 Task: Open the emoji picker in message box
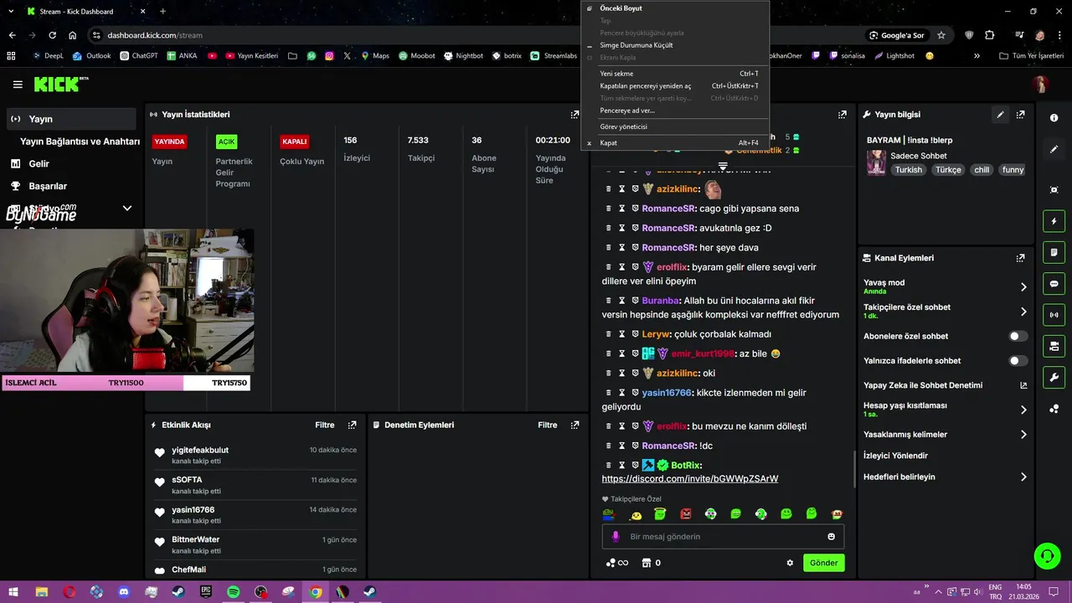(831, 536)
